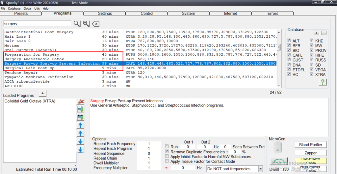
Task: Click the program list scrollbar down arrow
Action: pyautogui.click(x=279, y=85)
